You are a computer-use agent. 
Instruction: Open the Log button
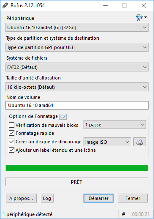(x=47, y=198)
